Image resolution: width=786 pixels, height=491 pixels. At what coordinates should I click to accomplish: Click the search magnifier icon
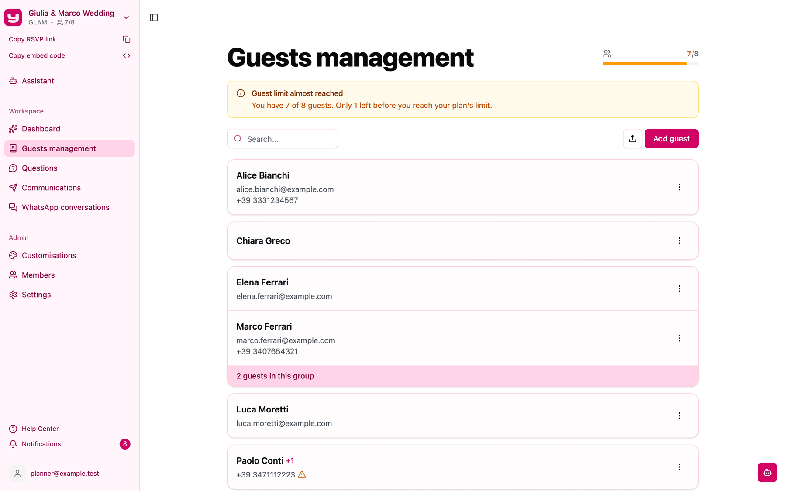[x=238, y=139]
